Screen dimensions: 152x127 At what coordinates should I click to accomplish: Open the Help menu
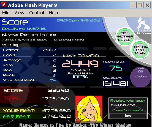coord(53,13)
